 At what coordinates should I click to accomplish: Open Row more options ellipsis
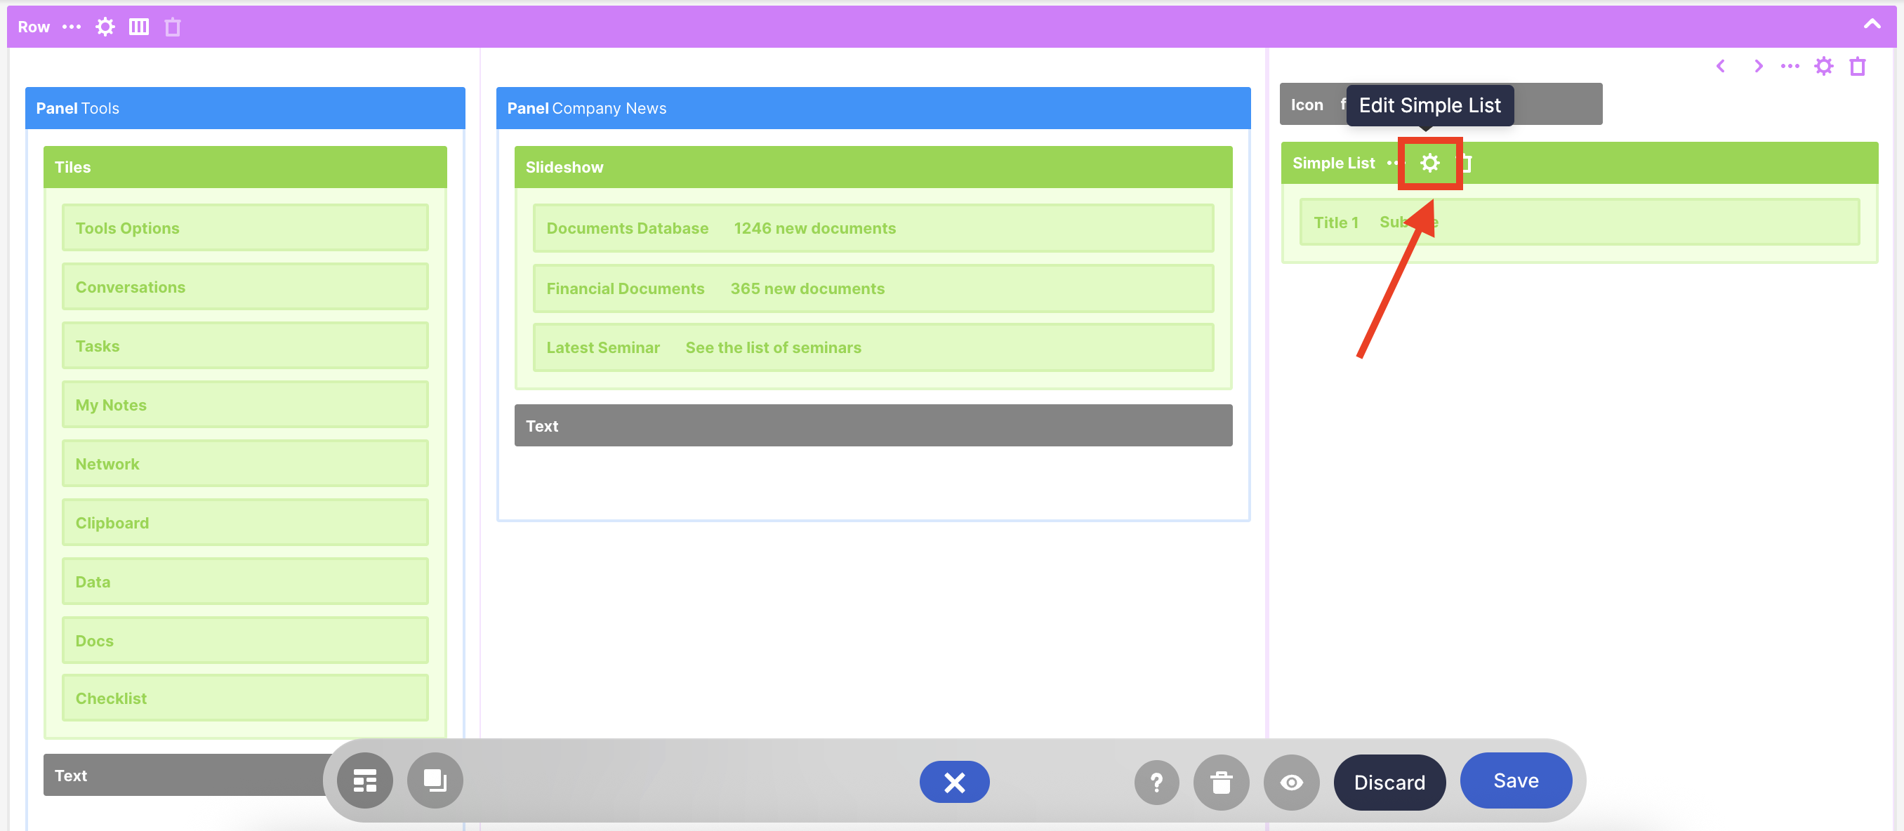[72, 27]
